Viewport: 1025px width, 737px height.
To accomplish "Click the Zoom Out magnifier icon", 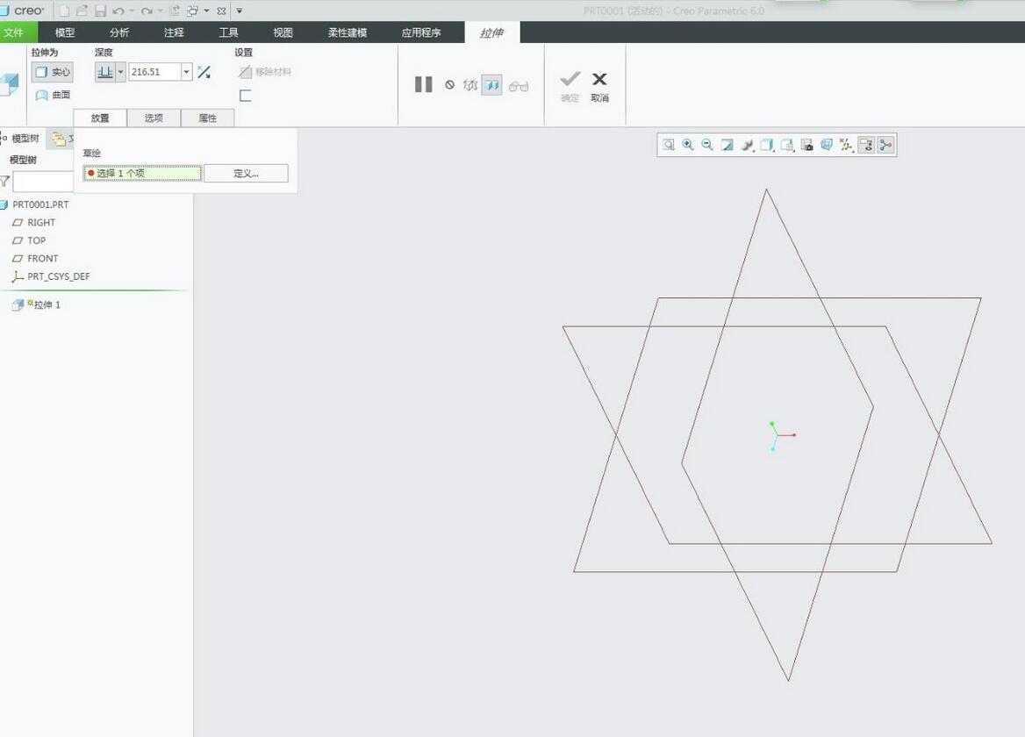I will (707, 145).
